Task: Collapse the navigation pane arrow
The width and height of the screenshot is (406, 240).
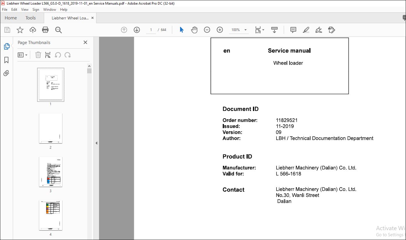Action: click(x=96, y=143)
